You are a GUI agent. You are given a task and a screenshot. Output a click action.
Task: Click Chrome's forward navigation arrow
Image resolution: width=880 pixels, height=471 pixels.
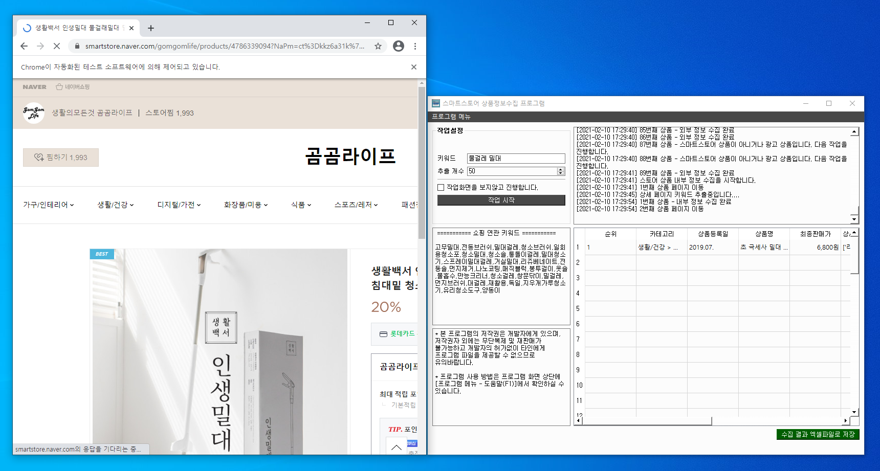pyautogui.click(x=40, y=46)
